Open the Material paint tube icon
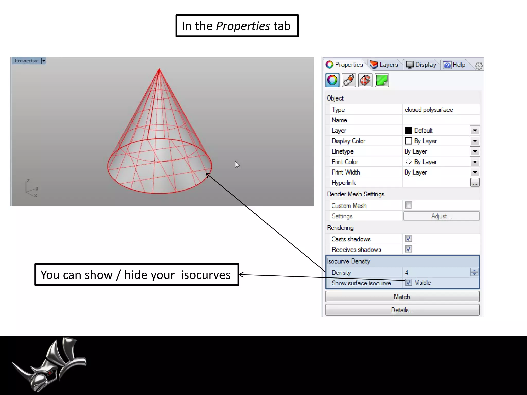 click(349, 80)
